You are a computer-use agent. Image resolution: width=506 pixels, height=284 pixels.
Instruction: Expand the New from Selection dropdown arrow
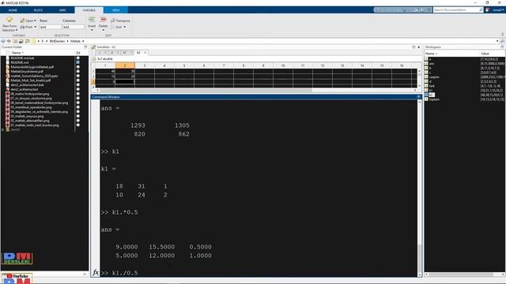(17, 30)
